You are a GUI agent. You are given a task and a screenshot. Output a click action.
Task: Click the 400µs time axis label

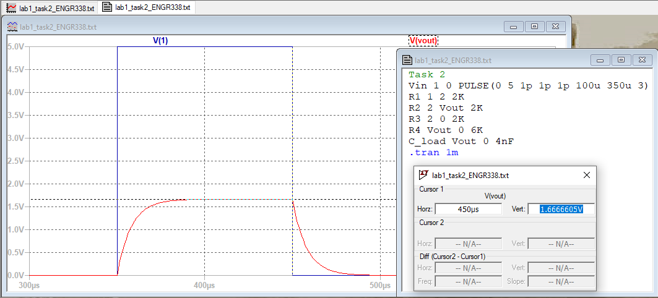point(204,286)
